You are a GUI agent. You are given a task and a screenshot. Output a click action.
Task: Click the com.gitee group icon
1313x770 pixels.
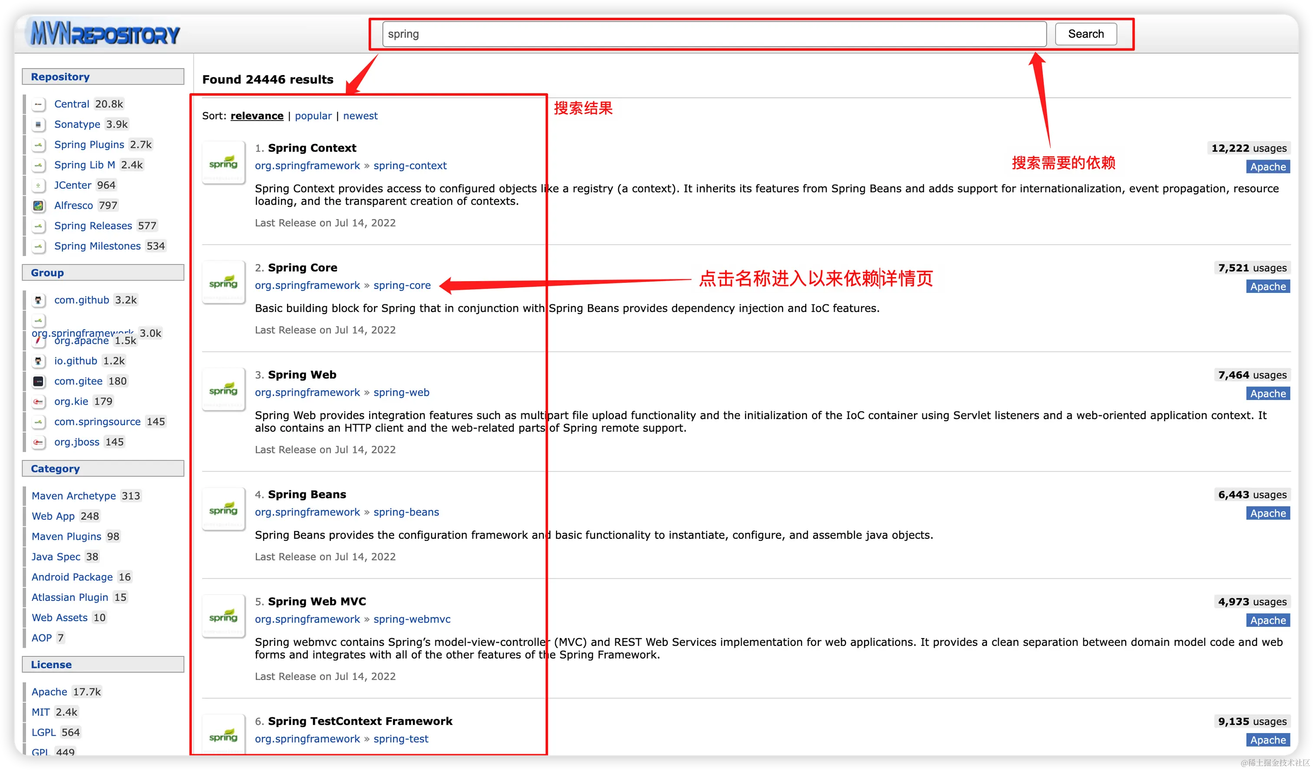tap(39, 382)
